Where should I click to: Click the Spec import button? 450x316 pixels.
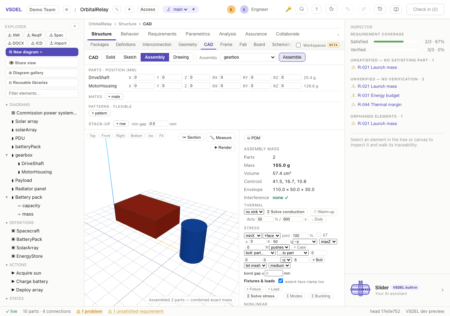56,35
